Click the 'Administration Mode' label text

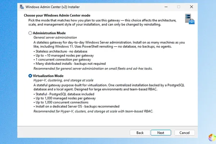(x=49, y=33)
